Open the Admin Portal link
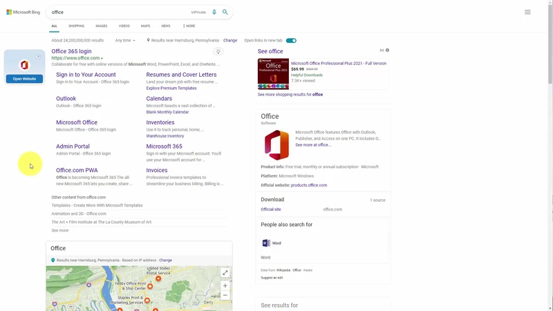The height and width of the screenshot is (311, 553). (73, 147)
